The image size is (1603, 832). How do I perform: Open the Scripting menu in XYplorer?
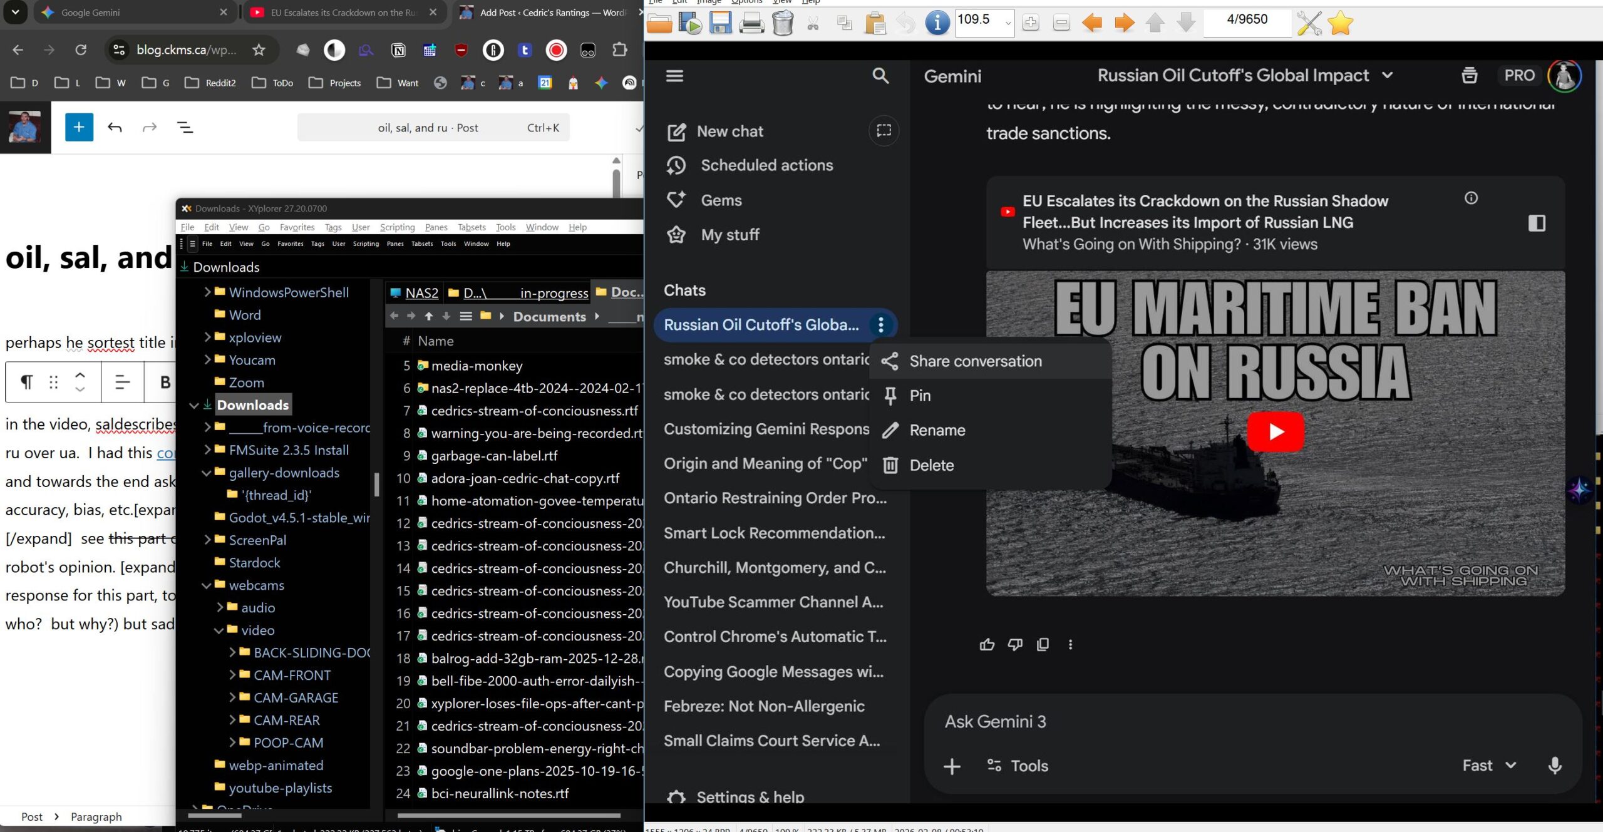point(397,227)
